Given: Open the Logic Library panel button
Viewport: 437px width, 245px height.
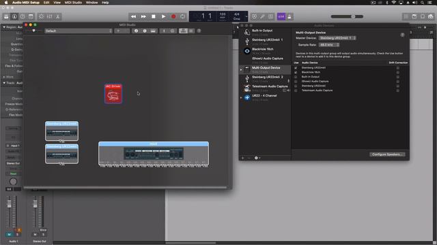Looking at the screenshot, I should tap(6, 16).
